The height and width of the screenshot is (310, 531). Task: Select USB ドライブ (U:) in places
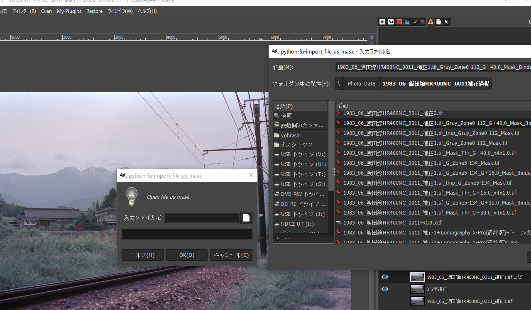(301, 164)
